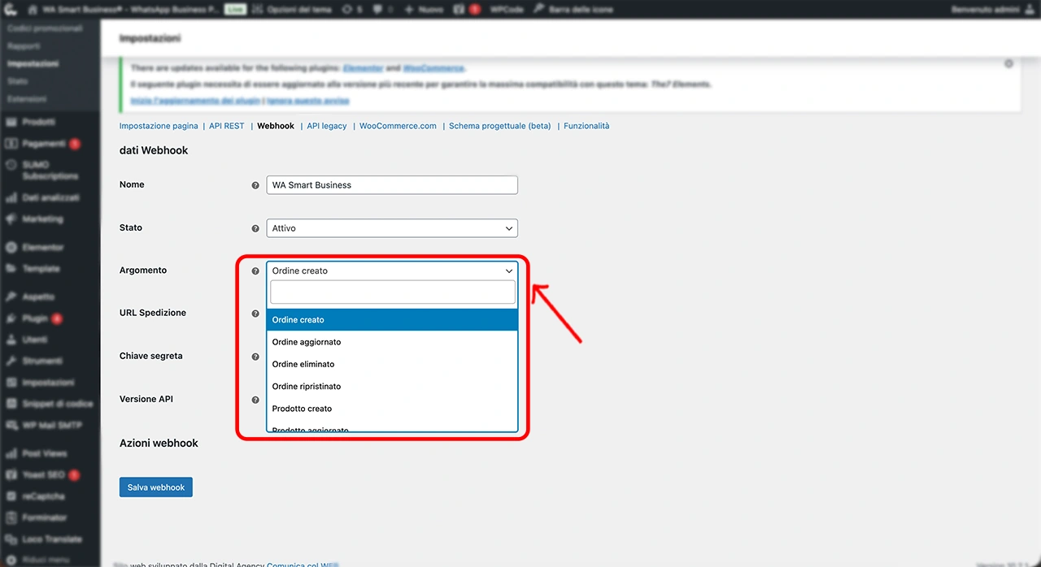Go to the API legacy tab
Image resolution: width=1041 pixels, height=567 pixels.
click(x=326, y=126)
